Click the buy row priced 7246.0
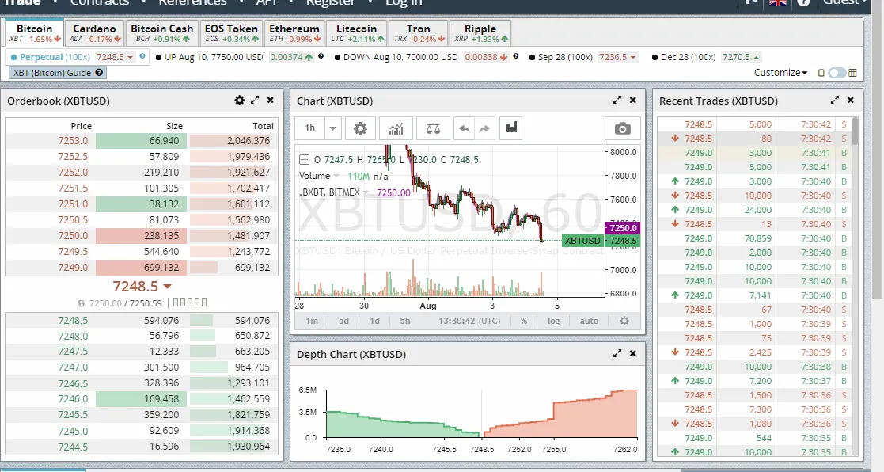The width and height of the screenshot is (884, 472). (142, 398)
